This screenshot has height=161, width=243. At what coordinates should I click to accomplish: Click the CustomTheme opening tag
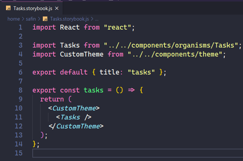pos(74,108)
